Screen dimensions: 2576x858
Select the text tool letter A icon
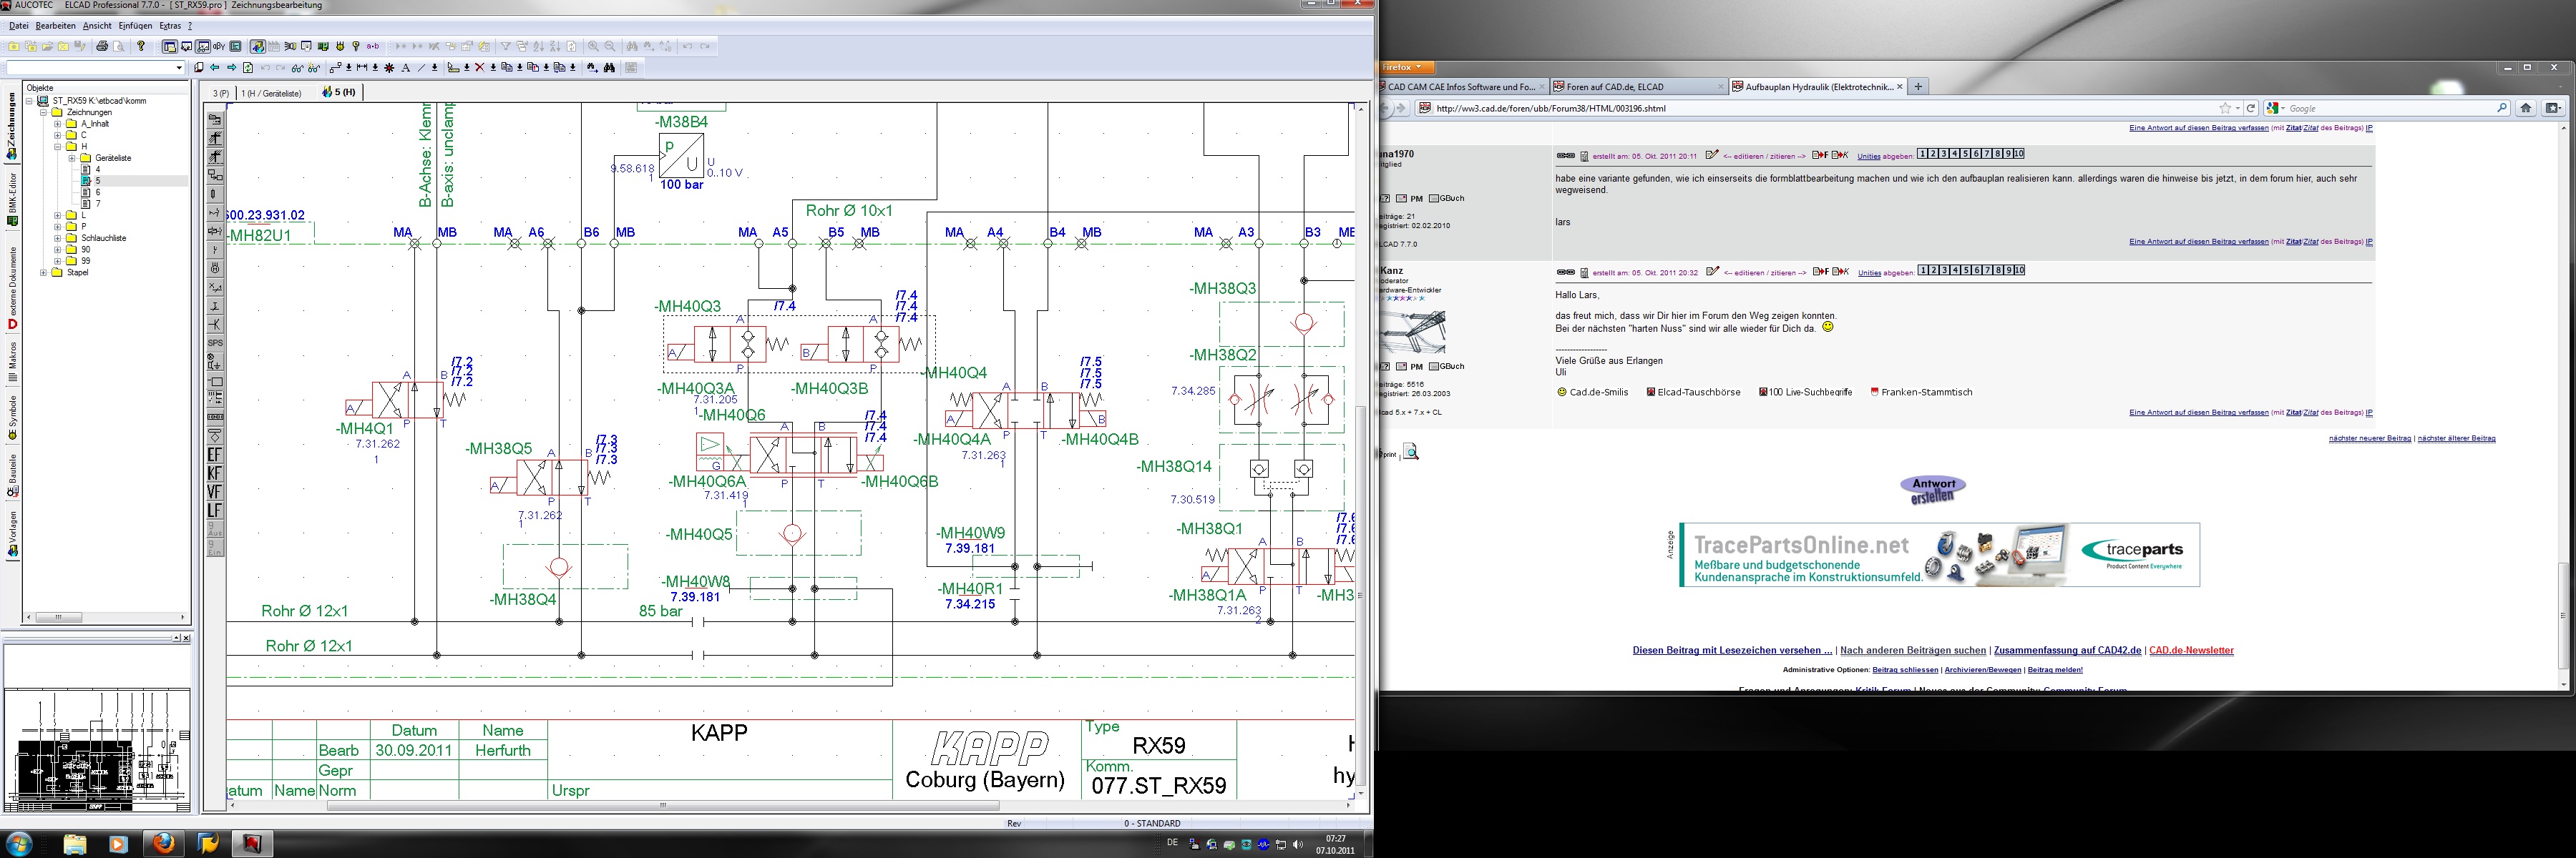tap(406, 68)
